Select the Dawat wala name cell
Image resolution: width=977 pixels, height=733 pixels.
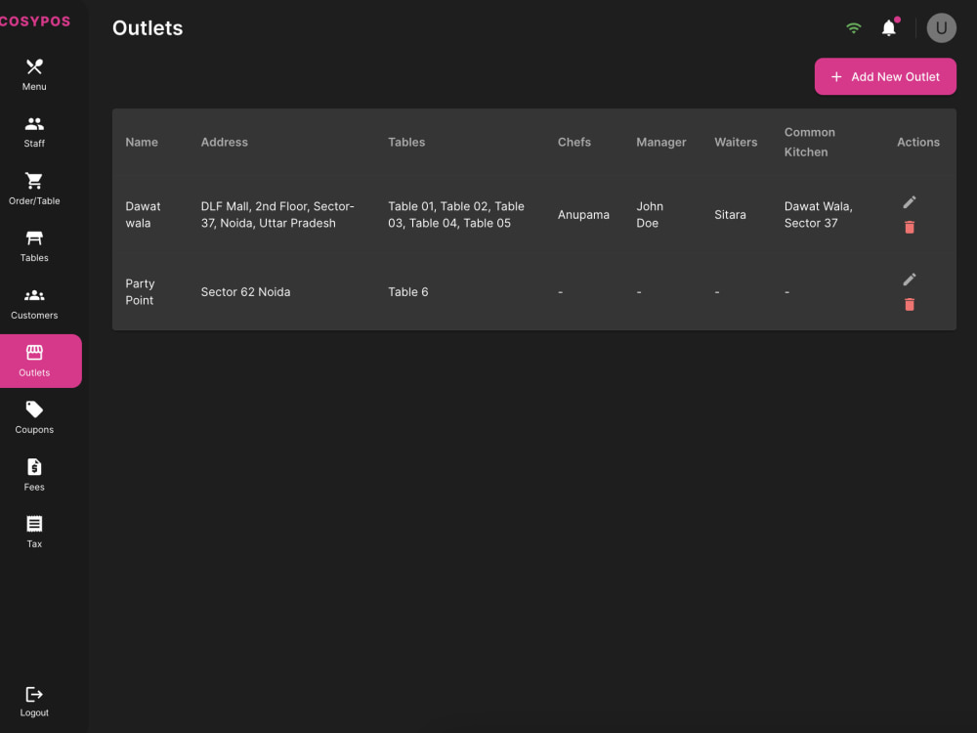tap(143, 214)
